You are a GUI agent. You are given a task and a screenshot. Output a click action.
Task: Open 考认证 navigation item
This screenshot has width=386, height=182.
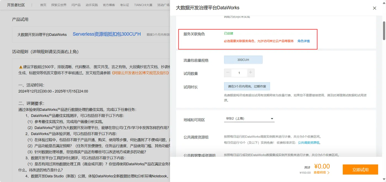125,5
